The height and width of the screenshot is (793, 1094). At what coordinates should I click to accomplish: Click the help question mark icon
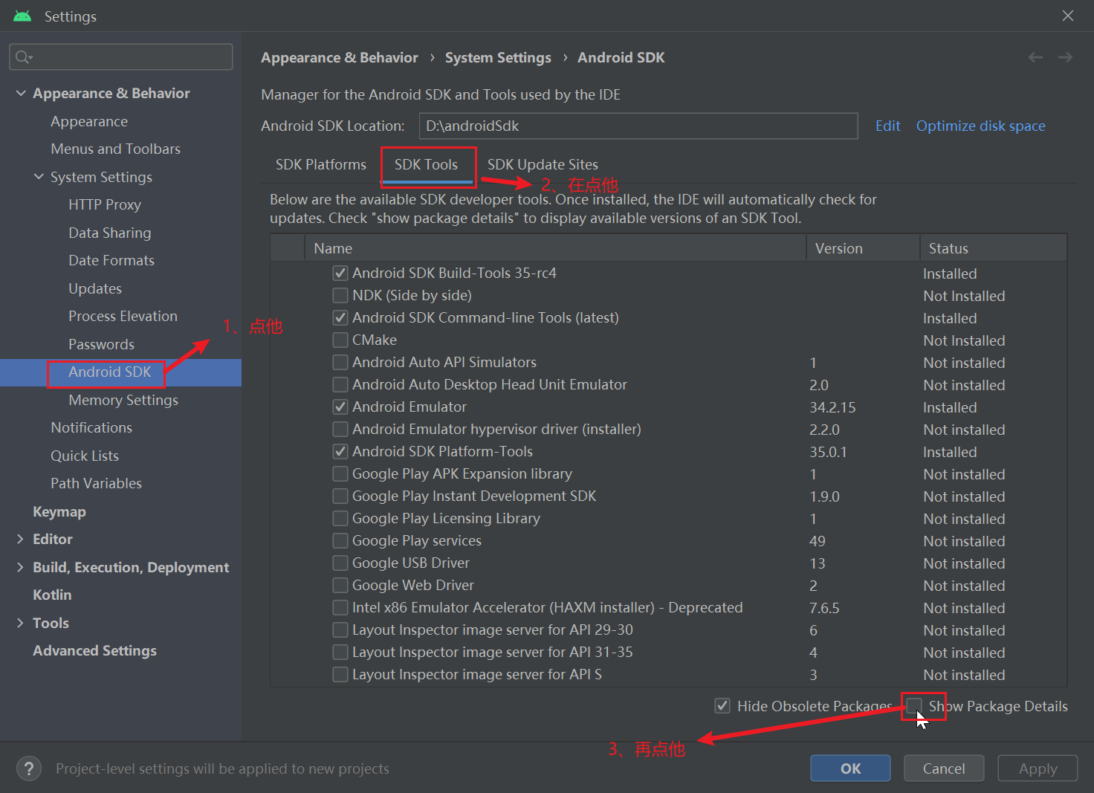click(x=29, y=768)
